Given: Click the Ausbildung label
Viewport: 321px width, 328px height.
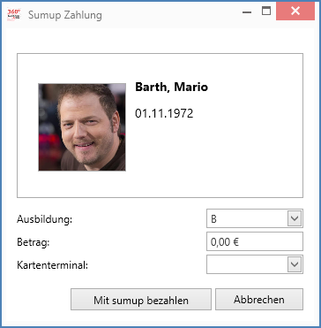Looking at the screenshot, I should [44, 219].
